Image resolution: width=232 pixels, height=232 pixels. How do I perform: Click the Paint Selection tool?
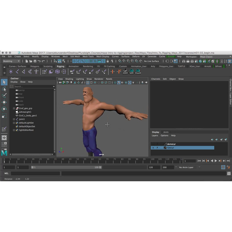coord(4,96)
